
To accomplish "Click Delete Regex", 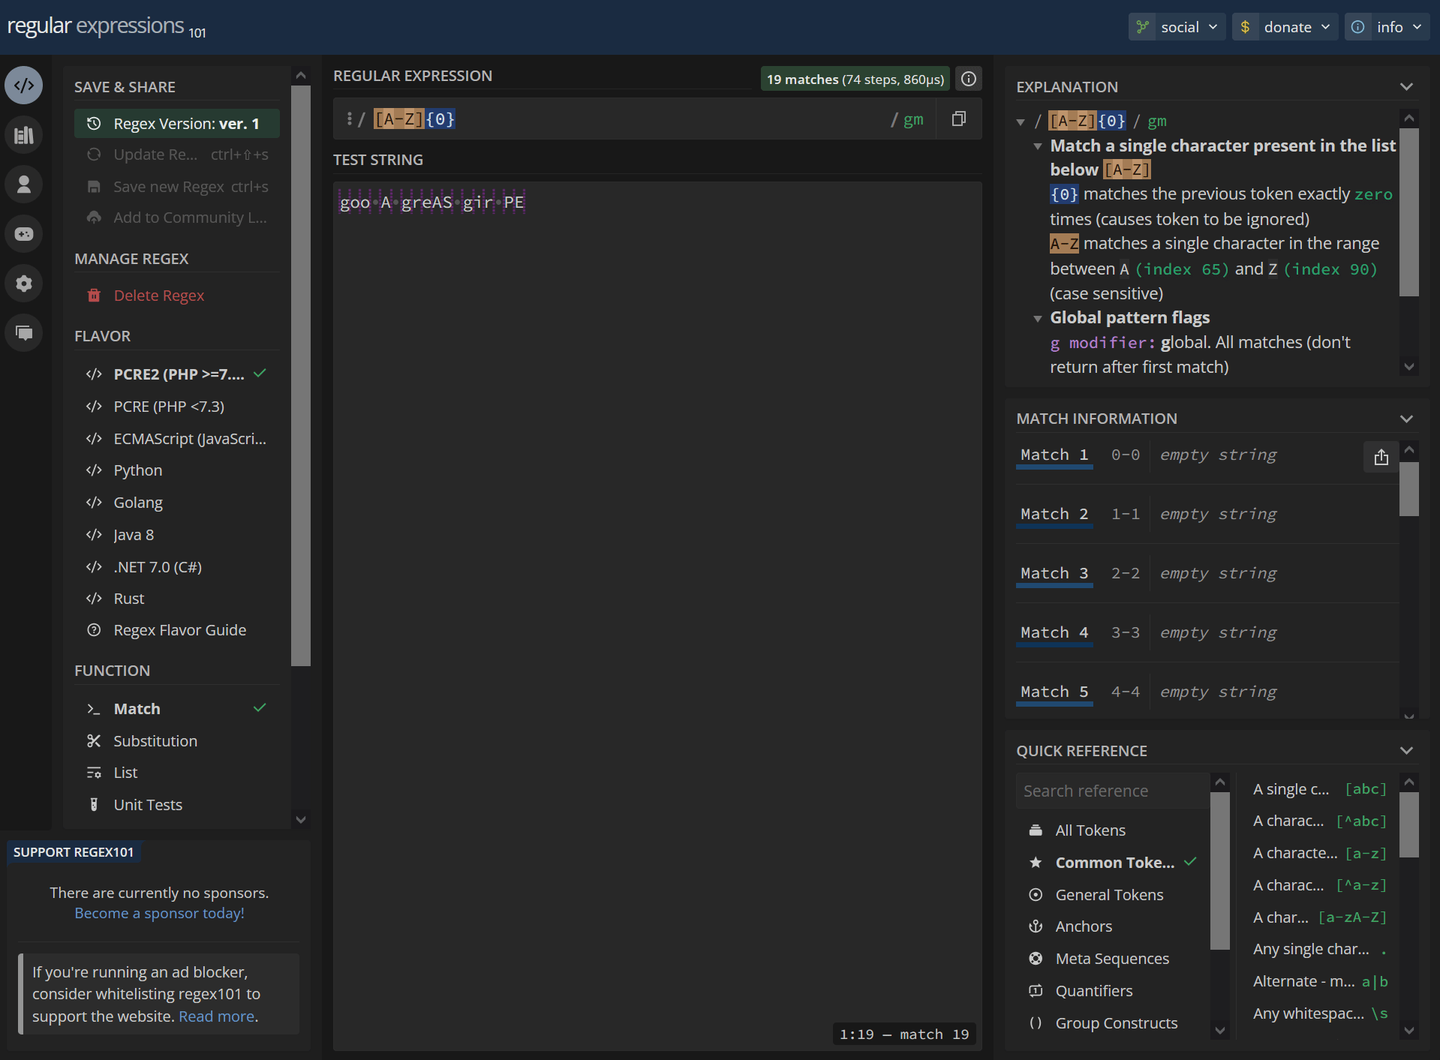I will [x=176, y=296].
